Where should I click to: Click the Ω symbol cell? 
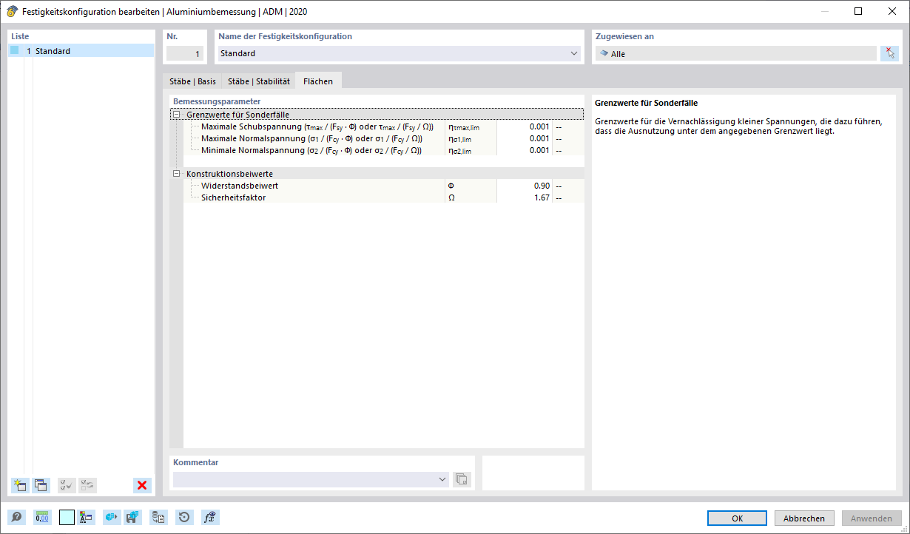pos(471,197)
